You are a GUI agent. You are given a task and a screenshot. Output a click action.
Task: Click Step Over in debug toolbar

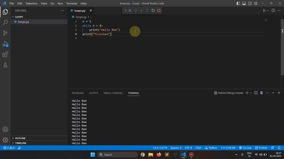click(x=136, y=11)
